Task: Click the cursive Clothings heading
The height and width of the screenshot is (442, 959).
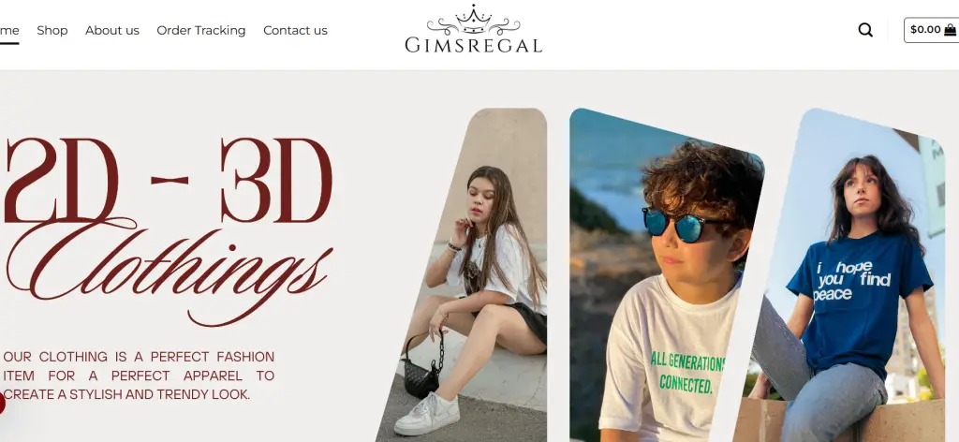Action: tap(170, 272)
